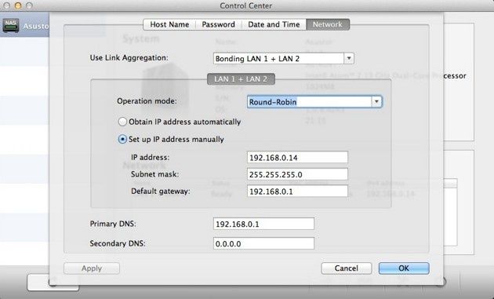494x299 pixels.
Task: Click the Primary DNS field
Action: click(x=263, y=224)
